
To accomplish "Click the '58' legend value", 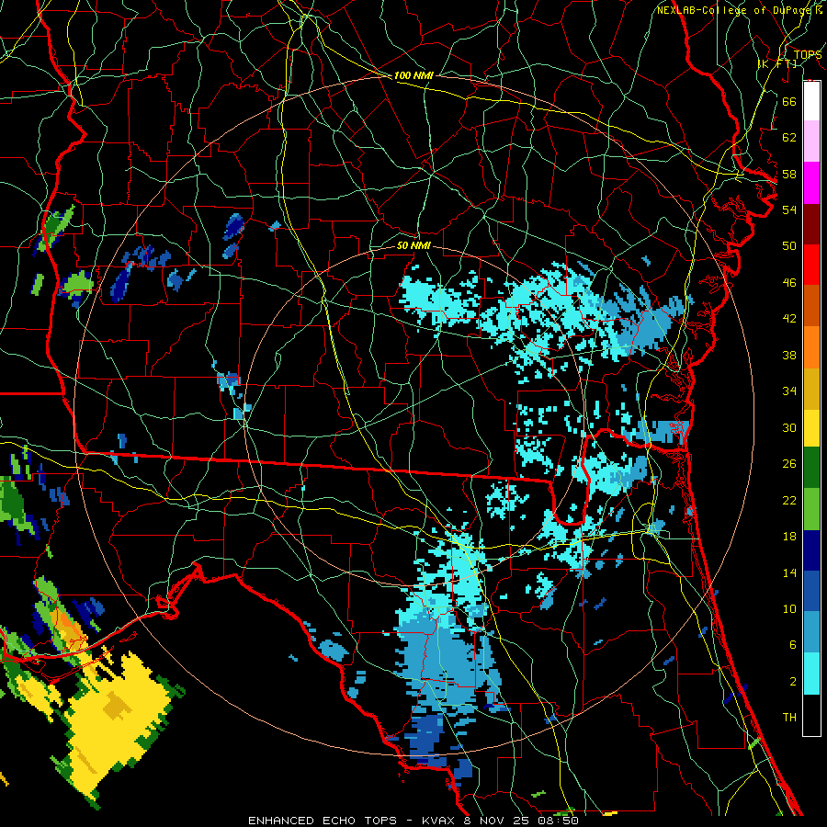I will (789, 174).
